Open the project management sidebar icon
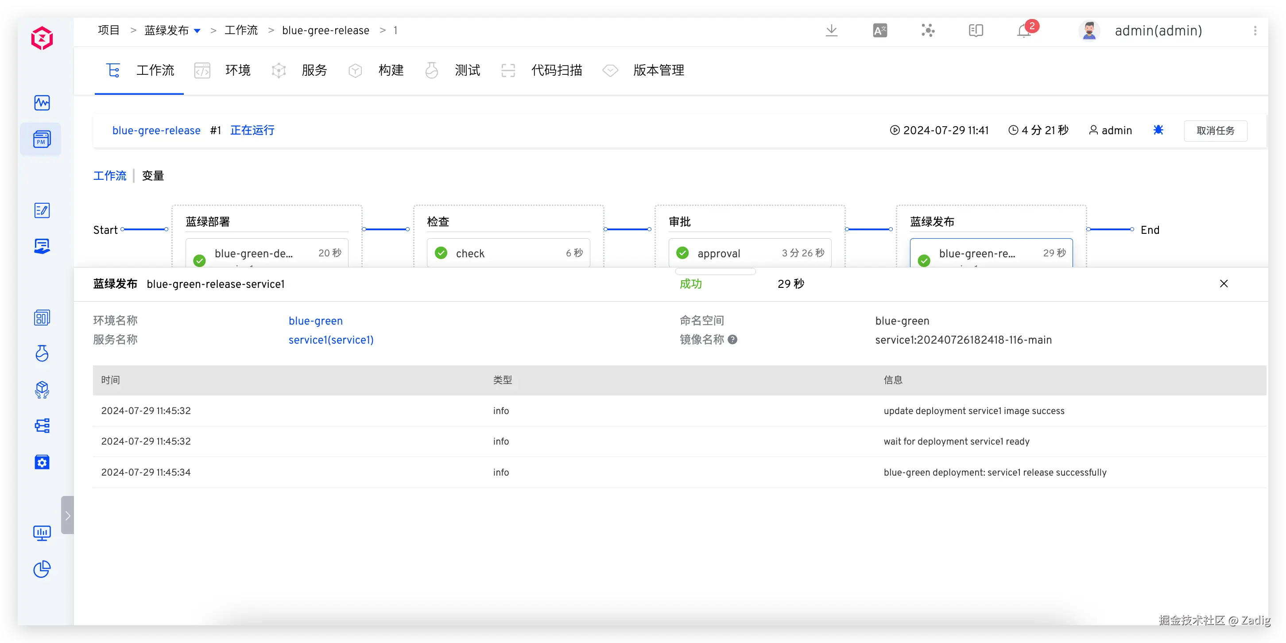Viewport: 1286px width, 643px height. coord(42,139)
